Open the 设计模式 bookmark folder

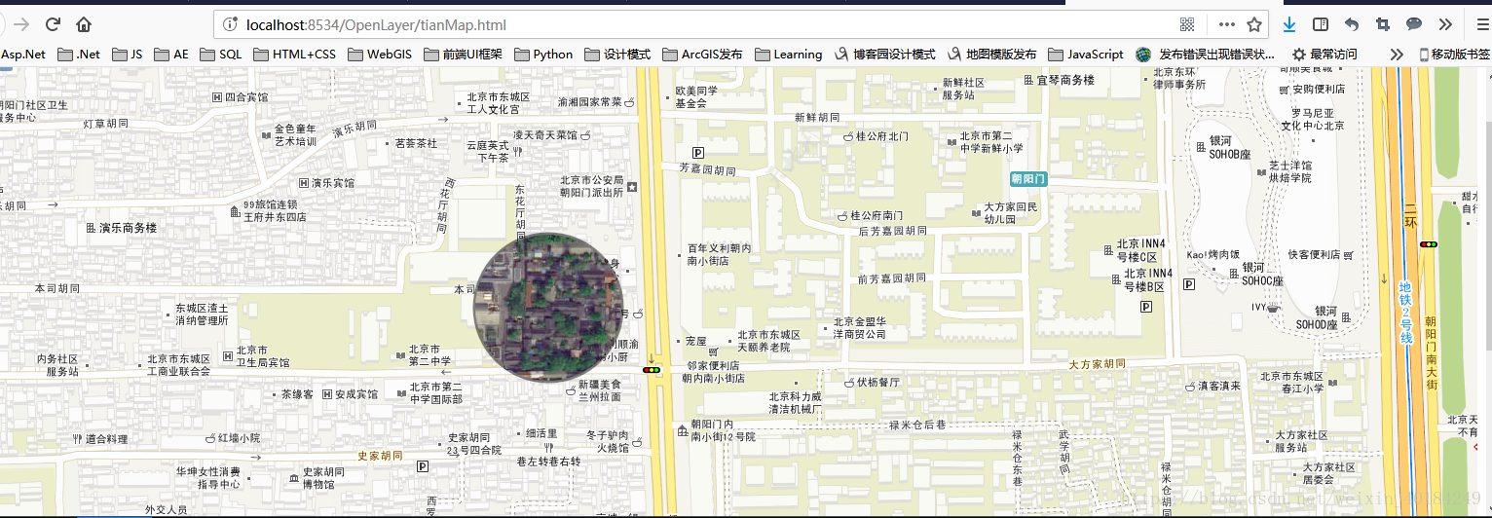coord(616,55)
